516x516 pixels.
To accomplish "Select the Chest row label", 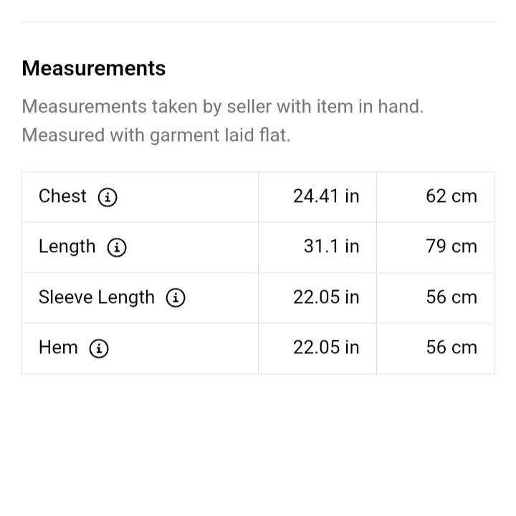I will [x=62, y=196].
